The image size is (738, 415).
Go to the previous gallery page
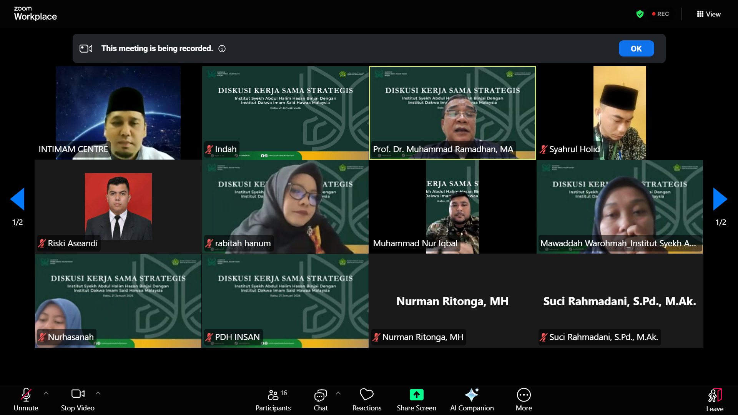(x=17, y=199)
